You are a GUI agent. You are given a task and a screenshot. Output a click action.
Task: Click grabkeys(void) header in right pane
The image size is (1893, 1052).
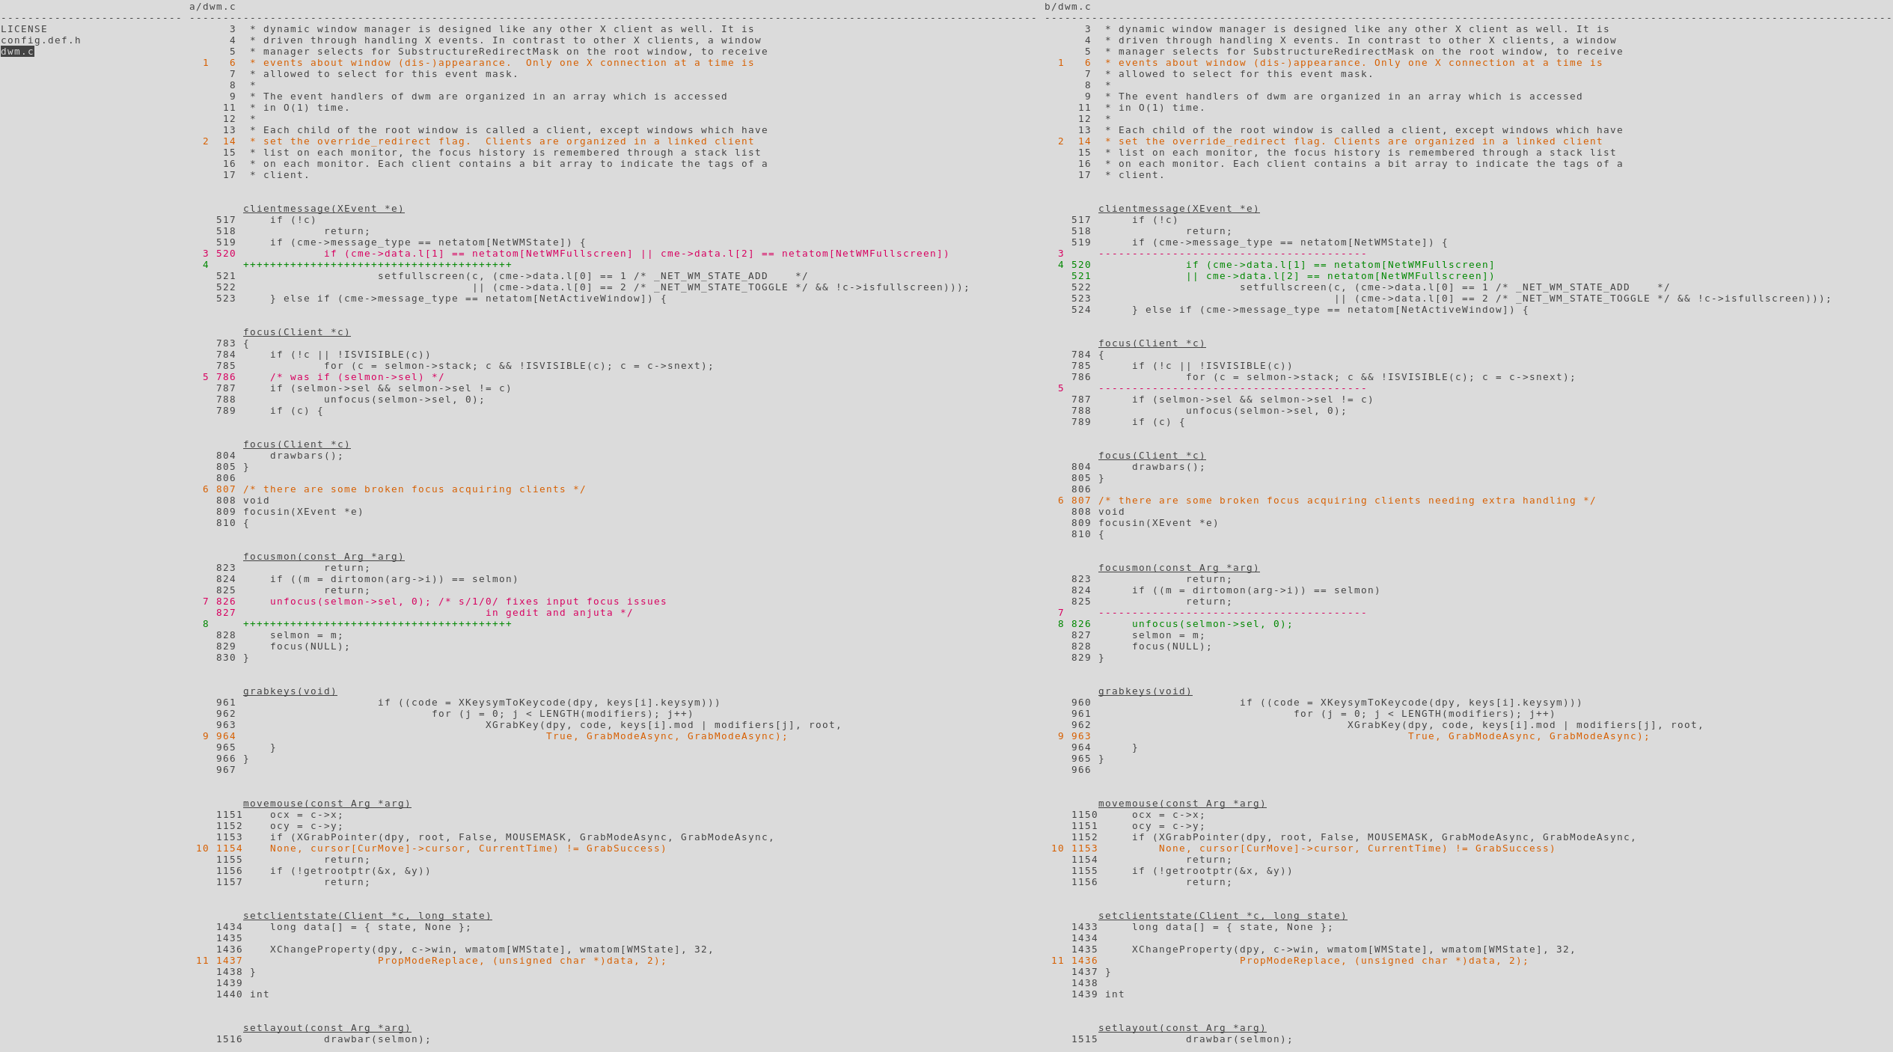pos(1145,691)
